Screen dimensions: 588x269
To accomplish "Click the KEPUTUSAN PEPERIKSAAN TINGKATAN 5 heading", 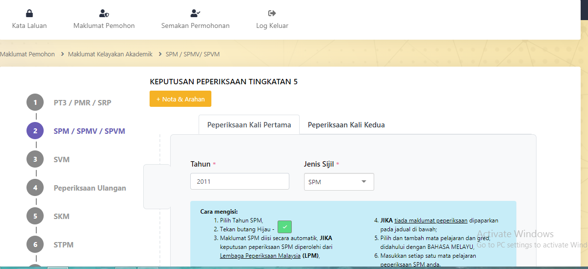I will [224, 82].
